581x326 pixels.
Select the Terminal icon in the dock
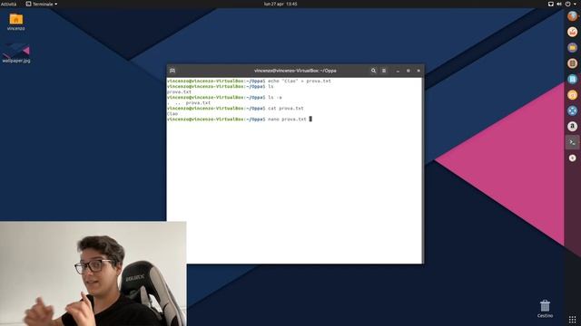[x=573, y=142]
